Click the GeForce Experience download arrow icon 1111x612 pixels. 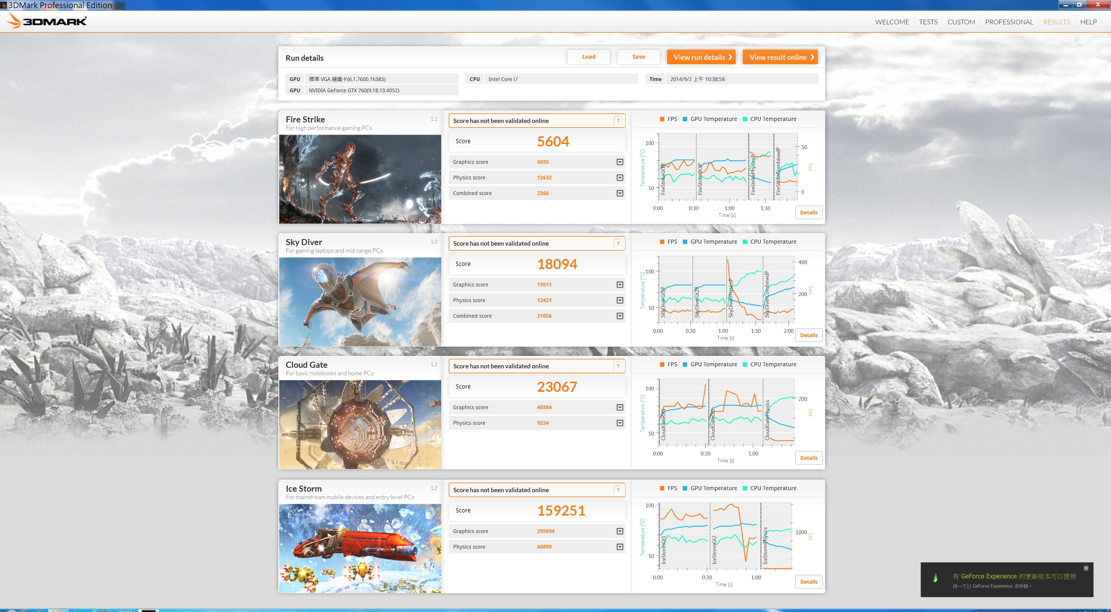[935, 578]
